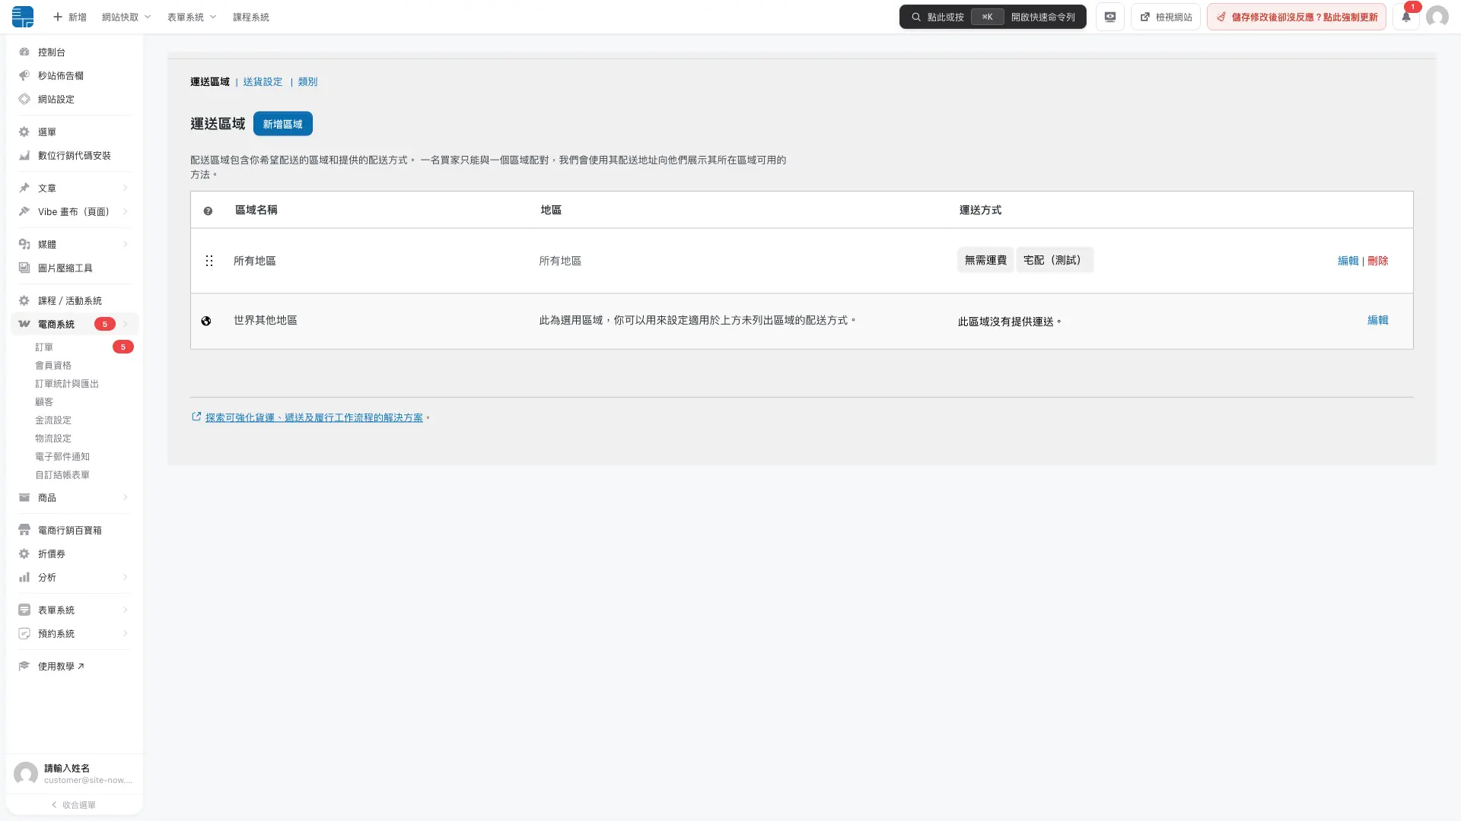Click the screen preview icon in top bar
1461x821 pixels.
1110,17
